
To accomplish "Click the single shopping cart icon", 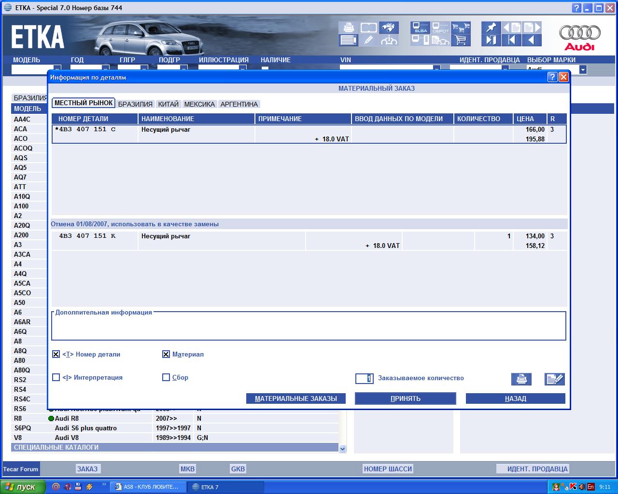I will (461, 40).
